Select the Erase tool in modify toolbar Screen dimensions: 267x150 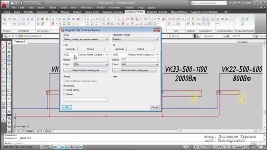point(9,43)
